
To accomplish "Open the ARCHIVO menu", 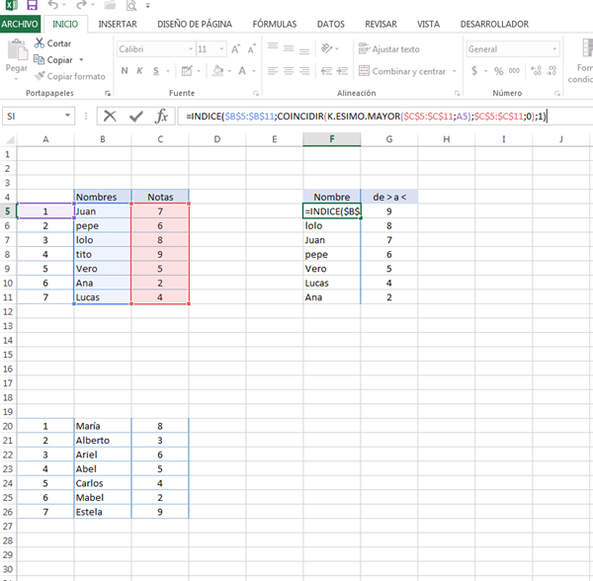I will 20,24.
